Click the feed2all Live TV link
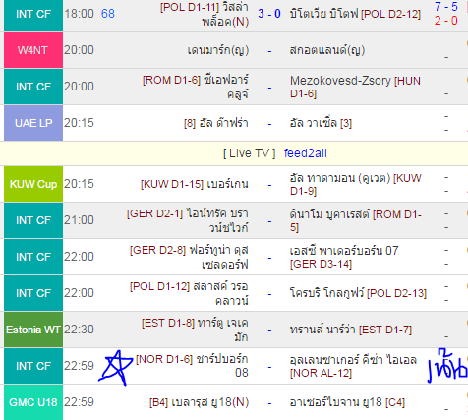The image size is (468, 420). click(305, 153)
